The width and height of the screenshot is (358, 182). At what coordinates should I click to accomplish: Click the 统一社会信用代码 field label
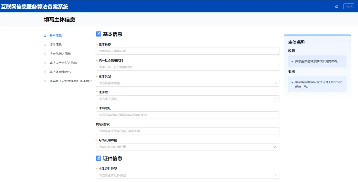(x=111, y=61)
